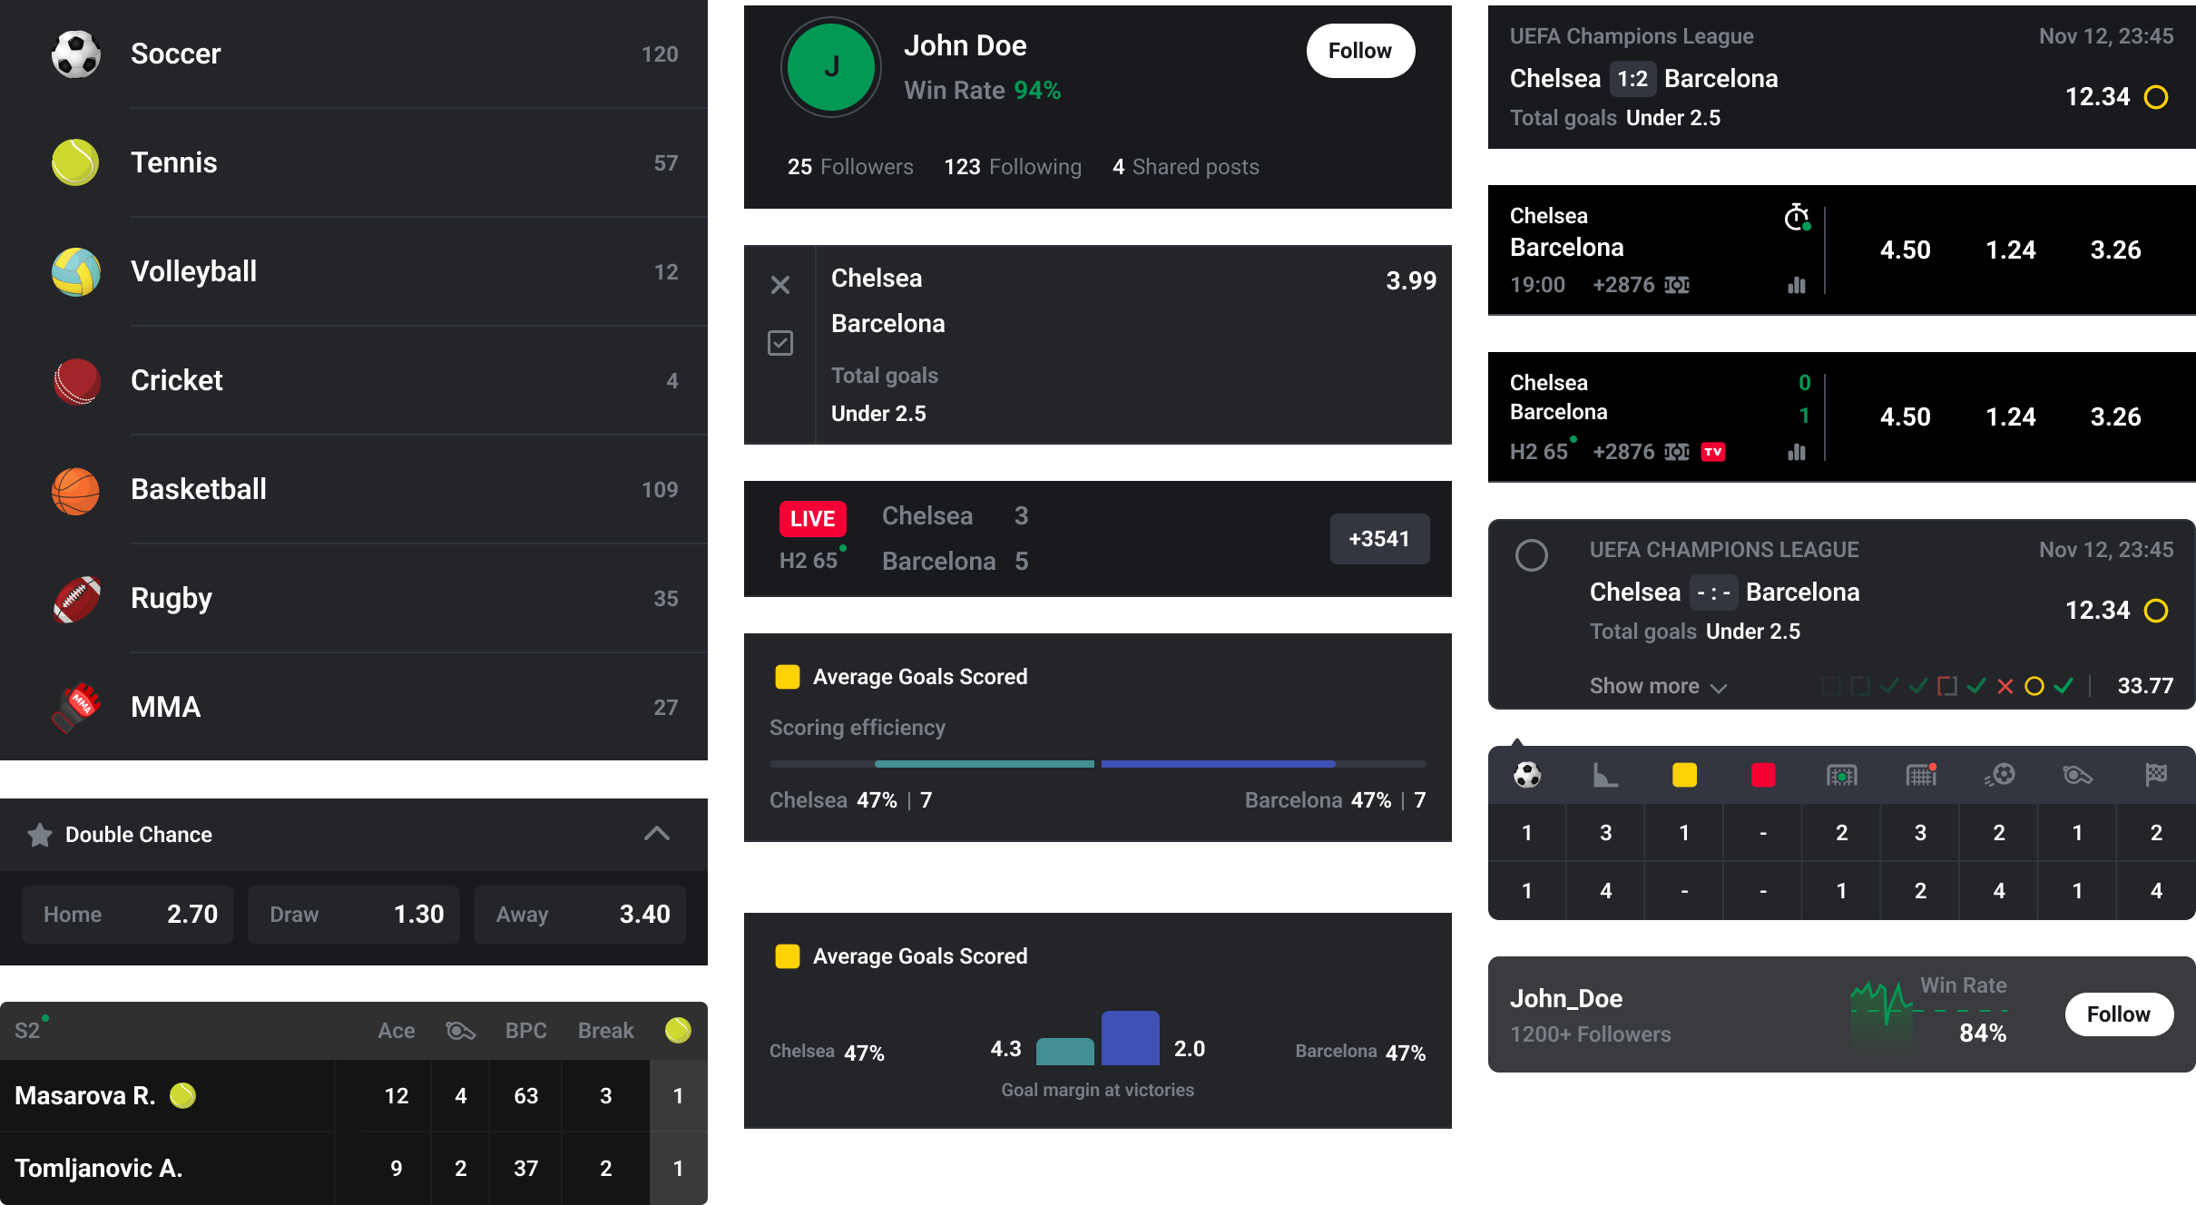2196x1205 pixels.
Task: Click the MMA glove icon
Action: (x=76, y=707)
